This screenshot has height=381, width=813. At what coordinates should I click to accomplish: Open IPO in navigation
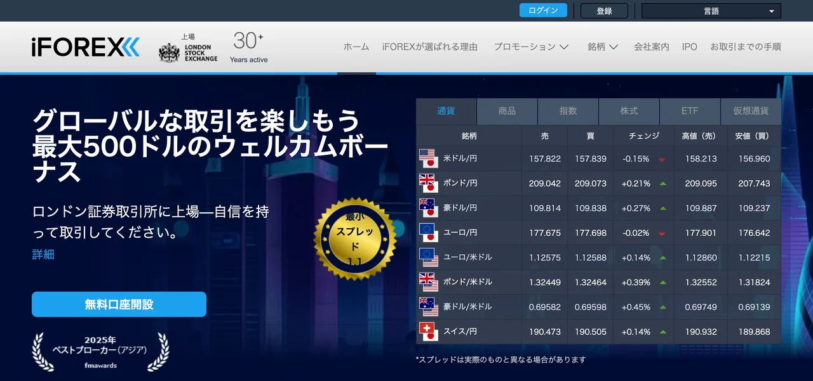coord(689,47)
